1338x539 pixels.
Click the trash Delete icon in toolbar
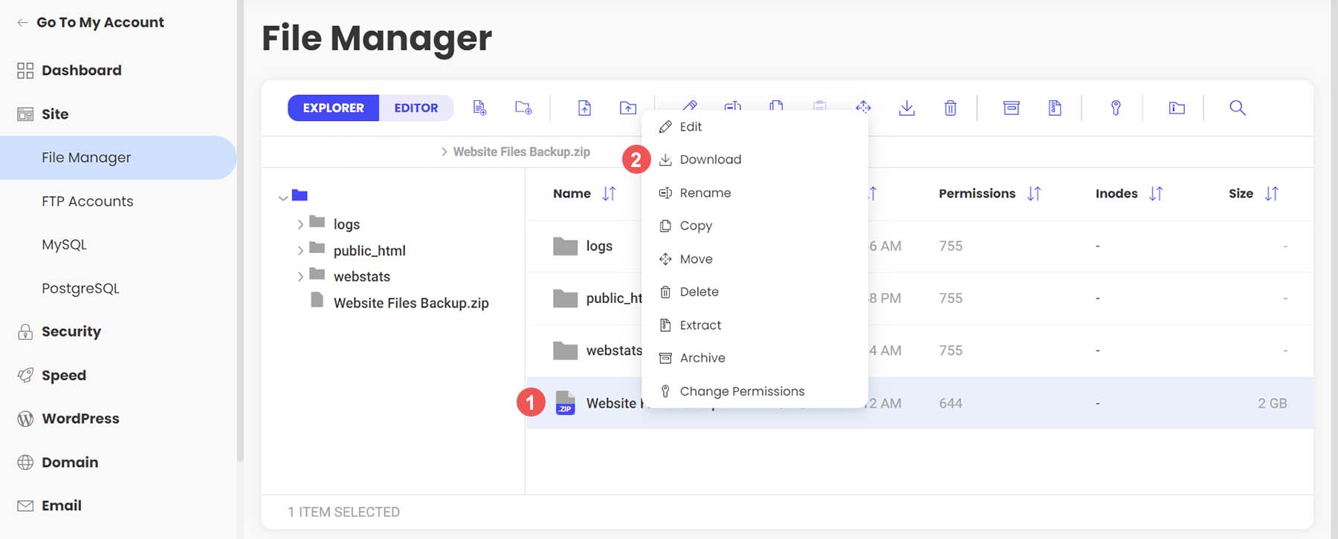(950, 108)
